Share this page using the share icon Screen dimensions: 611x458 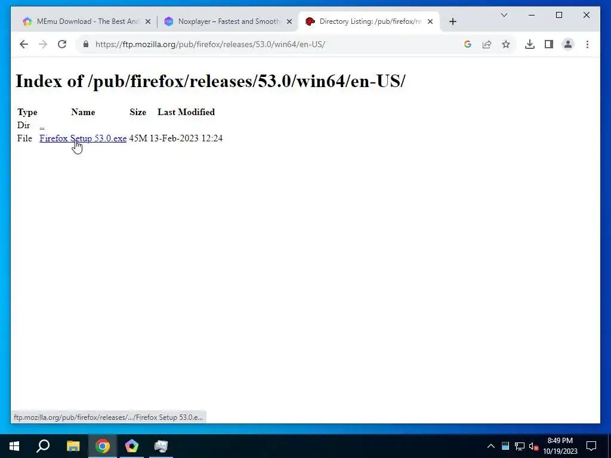(x=487, y=44)
